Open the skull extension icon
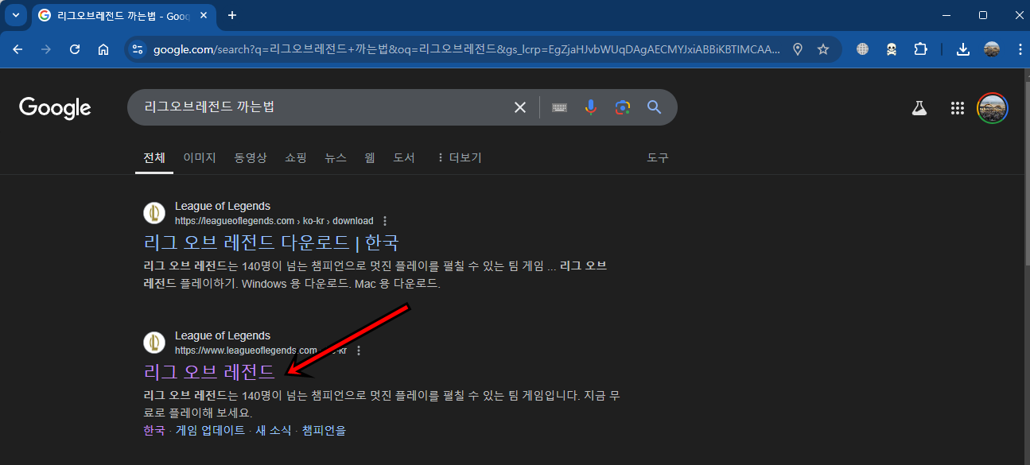 coord(892,49)
